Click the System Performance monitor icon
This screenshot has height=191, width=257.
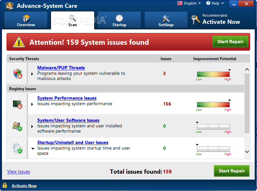pos(17,104)
